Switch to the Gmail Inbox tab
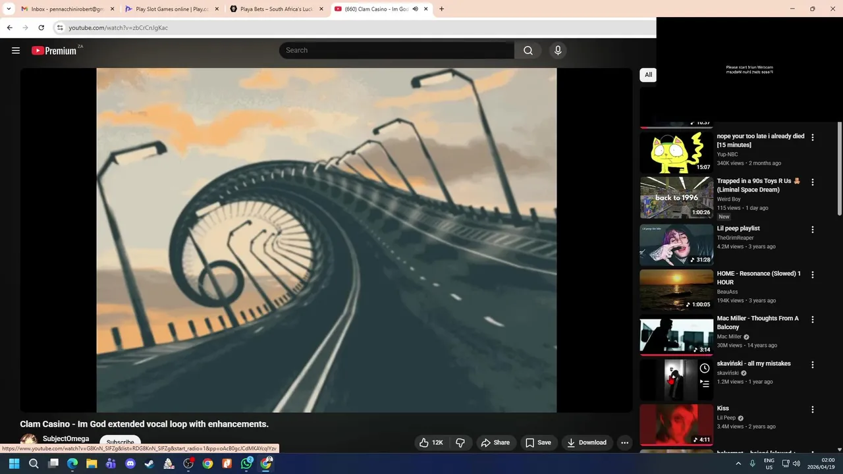 67,9
